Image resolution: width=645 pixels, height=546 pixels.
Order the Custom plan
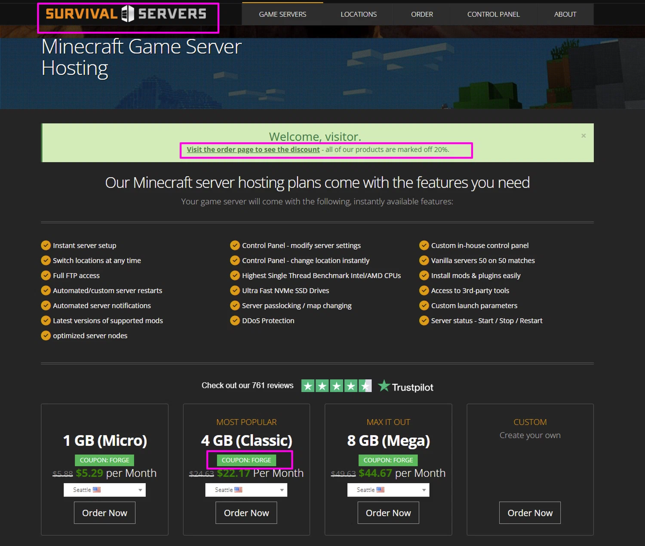click(530, 512)
